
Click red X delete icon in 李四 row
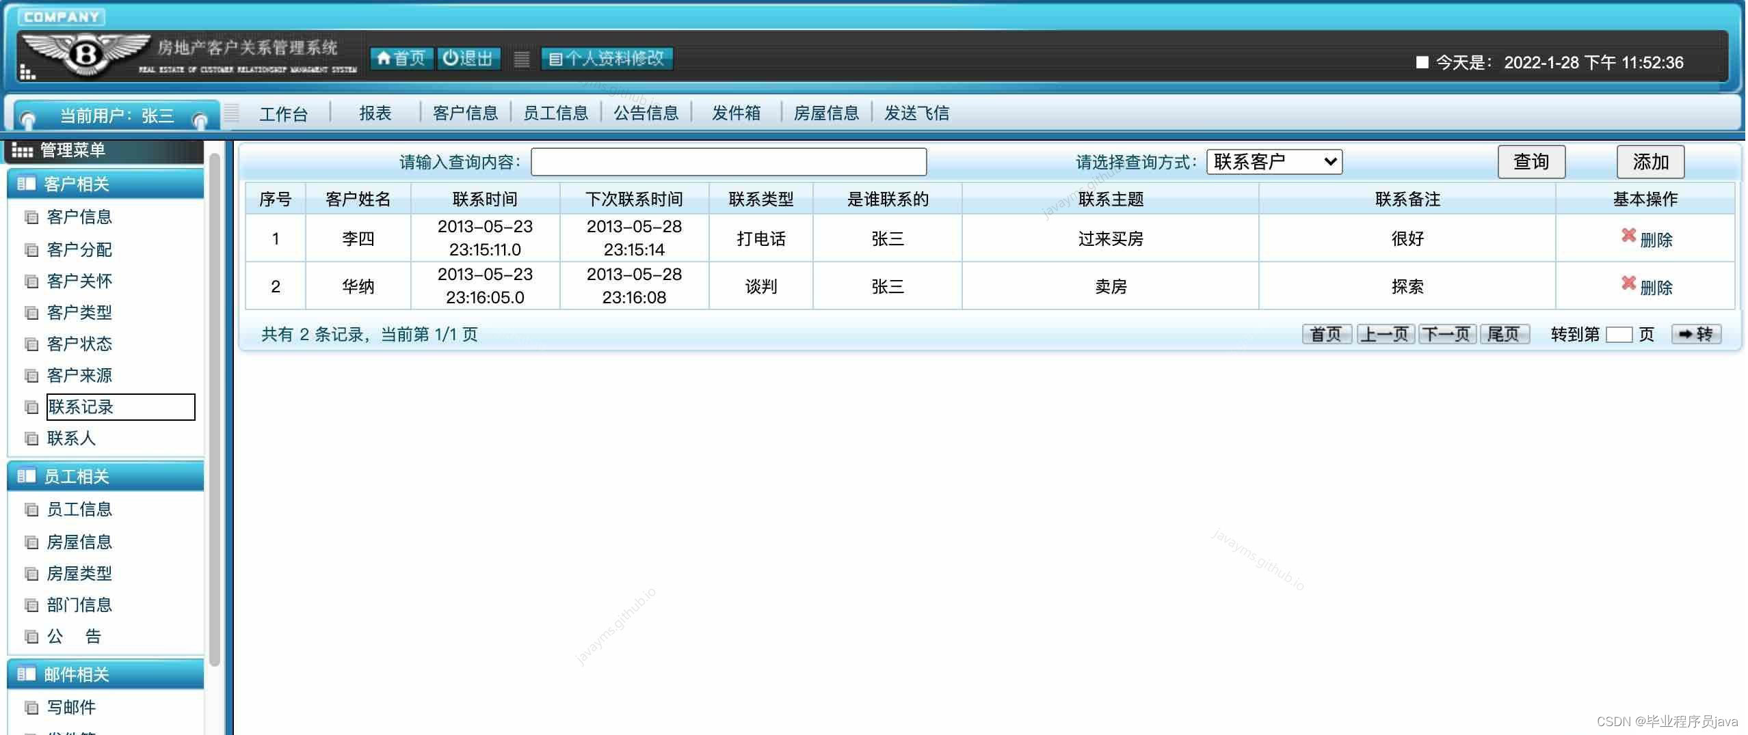(1628, 236)
